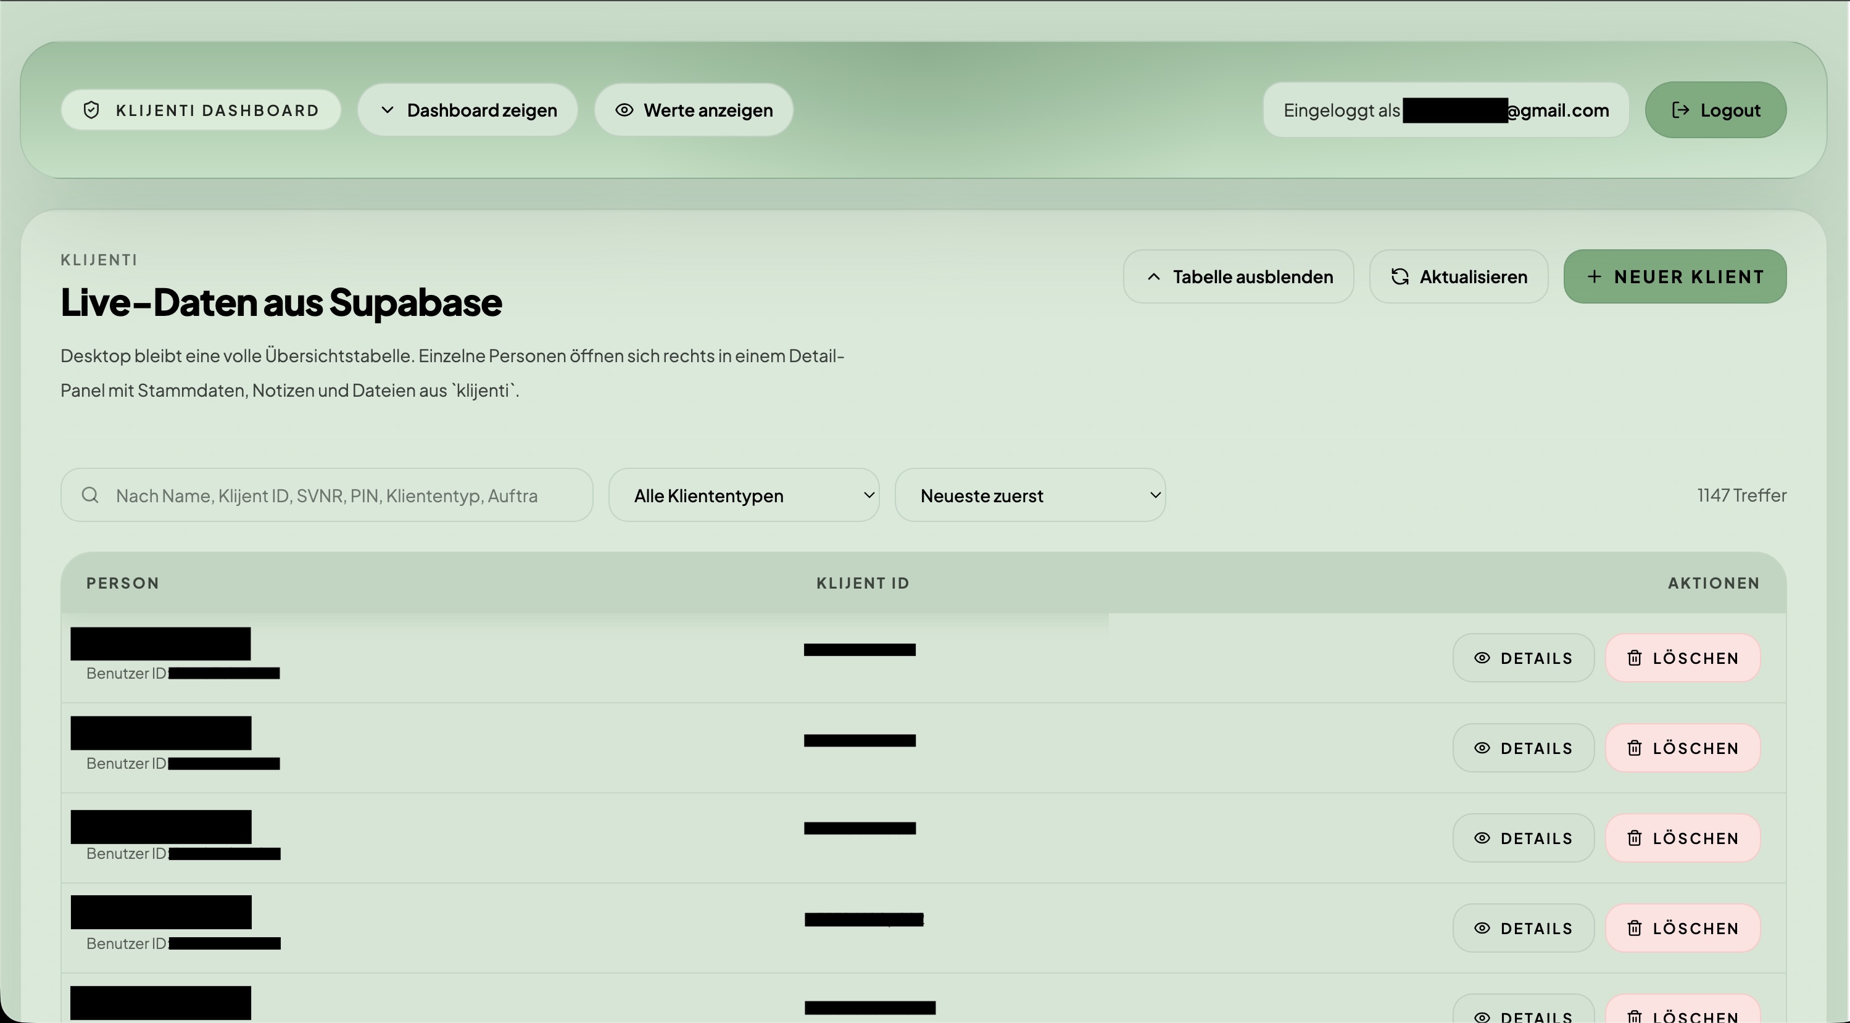Viewport: 1850px width, 1023px height.
Task: Open the Neueste zuerst sort dropdown
Action: pos(1030,495)
